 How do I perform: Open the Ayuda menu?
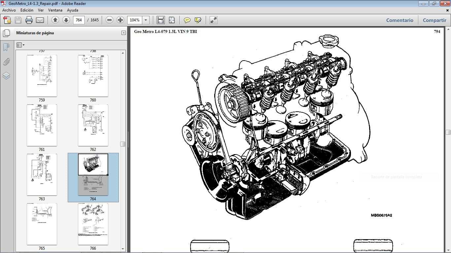coord(73,10)
